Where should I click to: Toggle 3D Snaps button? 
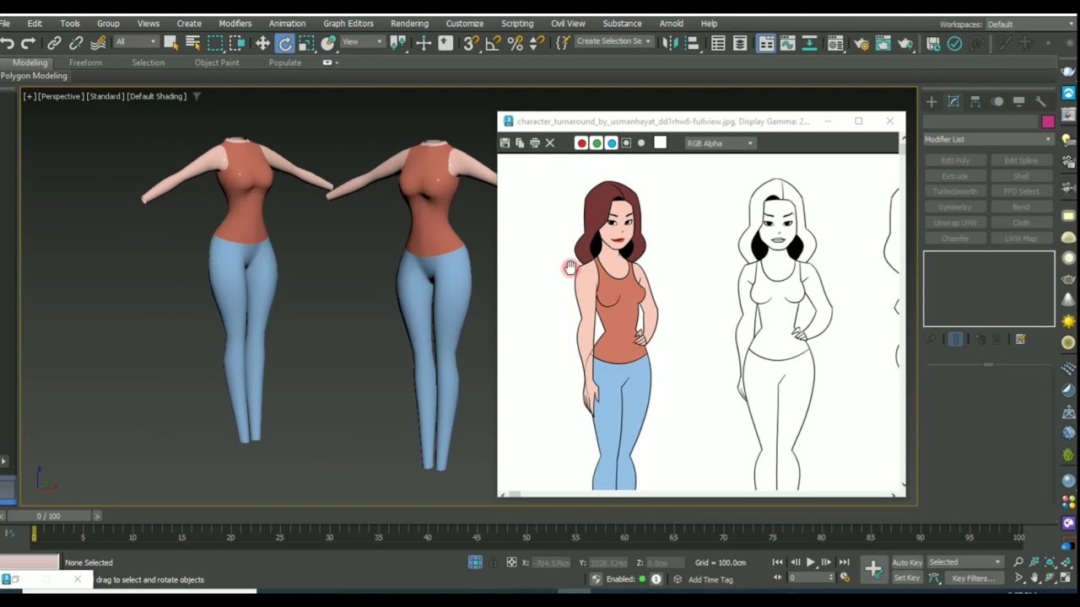471,43
